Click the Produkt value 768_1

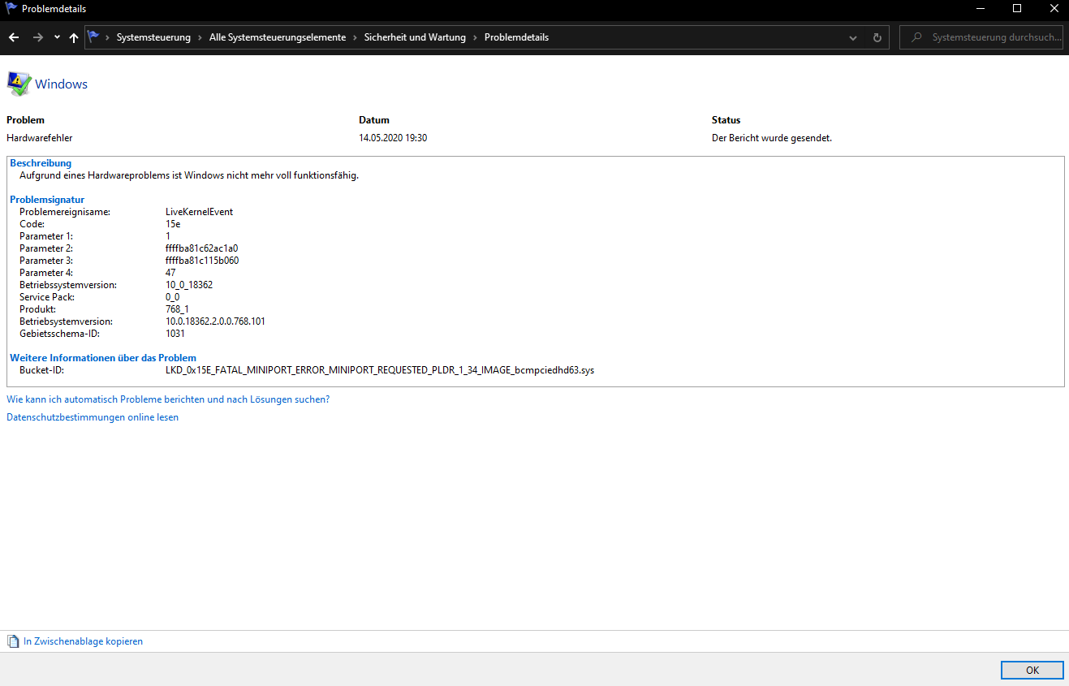[178, 309]
